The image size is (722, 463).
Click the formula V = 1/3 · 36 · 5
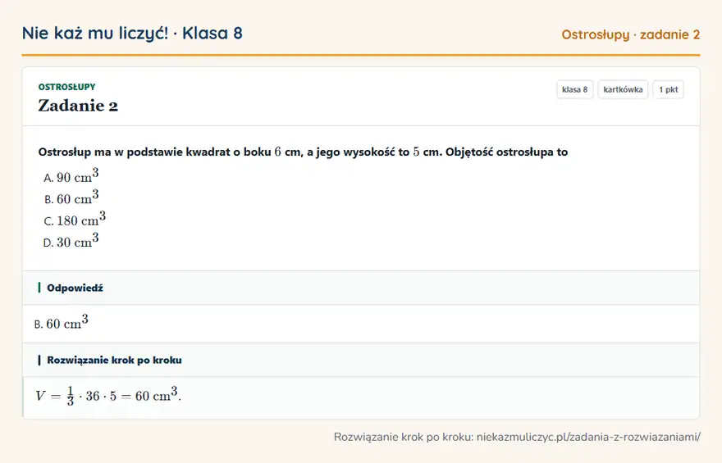tap(108, 396)
